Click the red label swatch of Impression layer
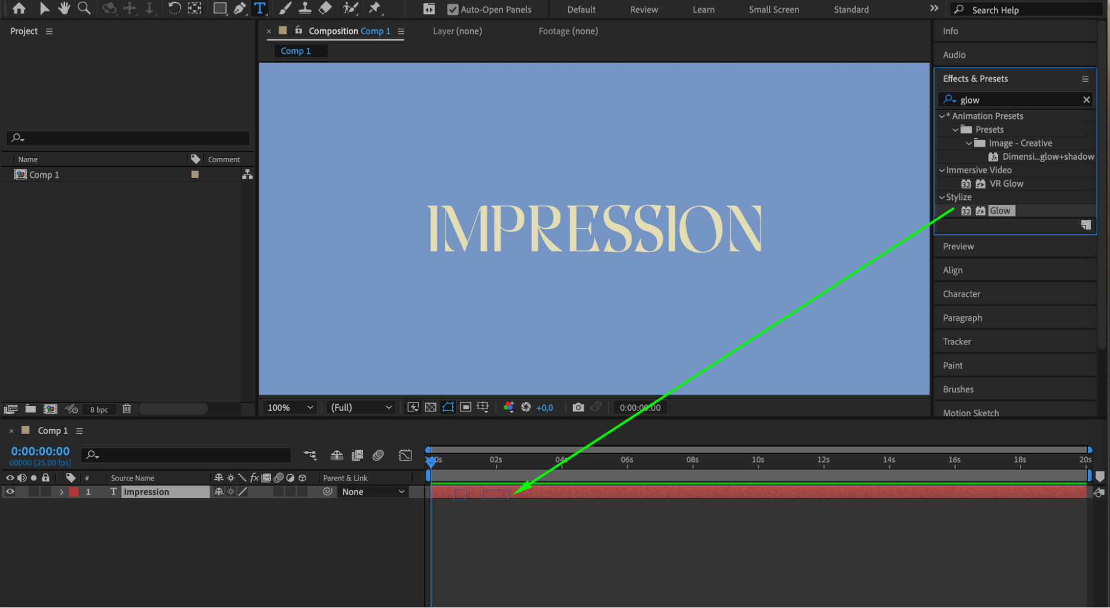Image resolution: width=1110 pixels, height=608 pixels. pos(74,492)
